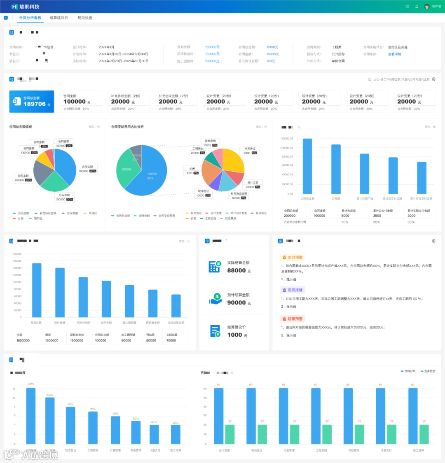Click the section icon above 合同名称
This screenshot has height=463, width=445.
tap(12, 32)
